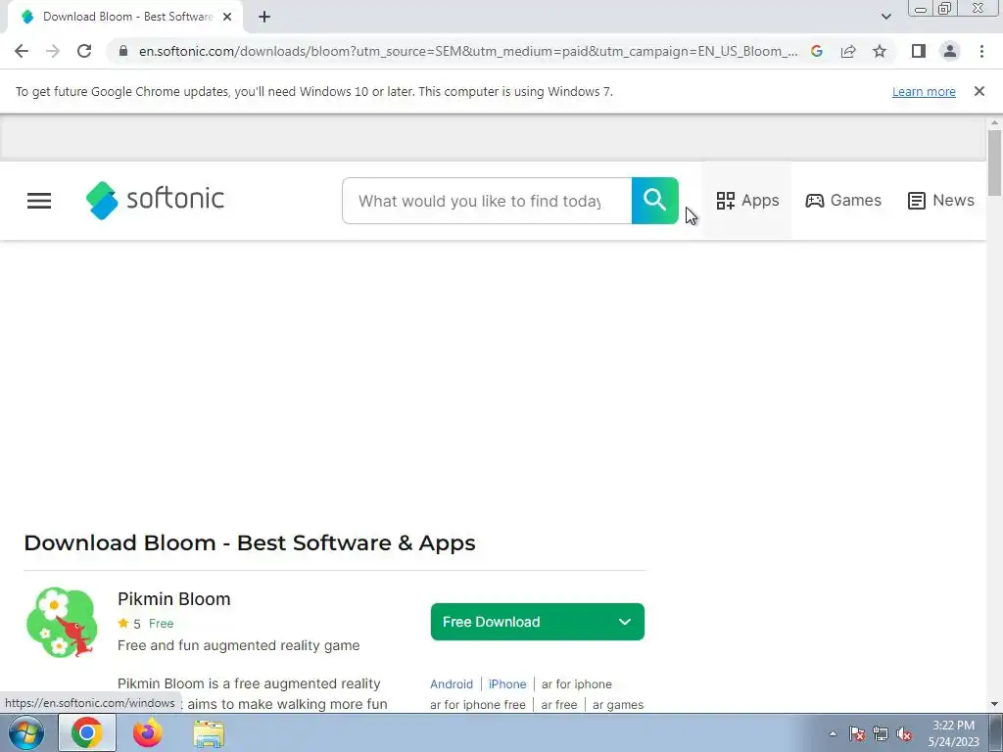1003x752 pixels.
Task: Click the taskbar clock showing 3:22 PM
Action: [x=954, y=733]
